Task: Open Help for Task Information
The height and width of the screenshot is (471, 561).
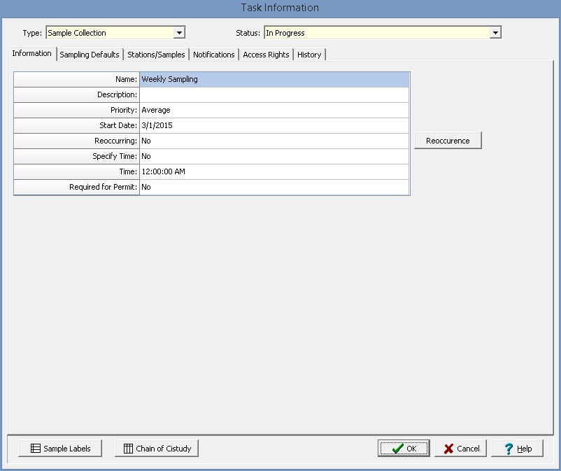Action: pos(517,449)
